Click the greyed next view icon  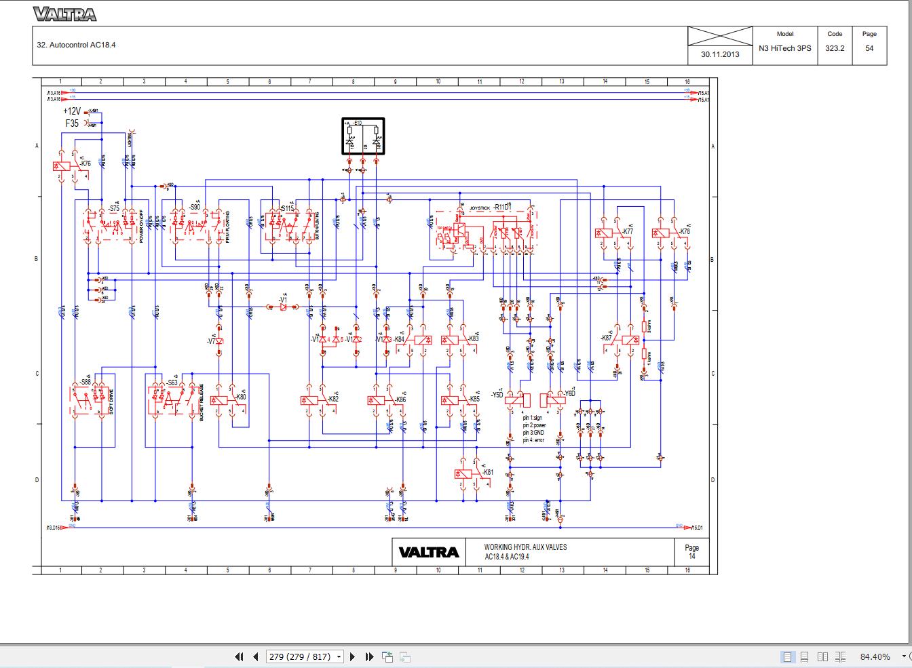pyautogui.click(x=405, y=656)
